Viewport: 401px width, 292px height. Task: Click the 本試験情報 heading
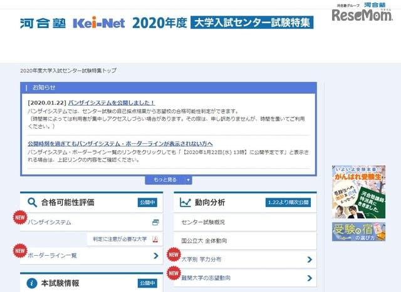[60, 283]
